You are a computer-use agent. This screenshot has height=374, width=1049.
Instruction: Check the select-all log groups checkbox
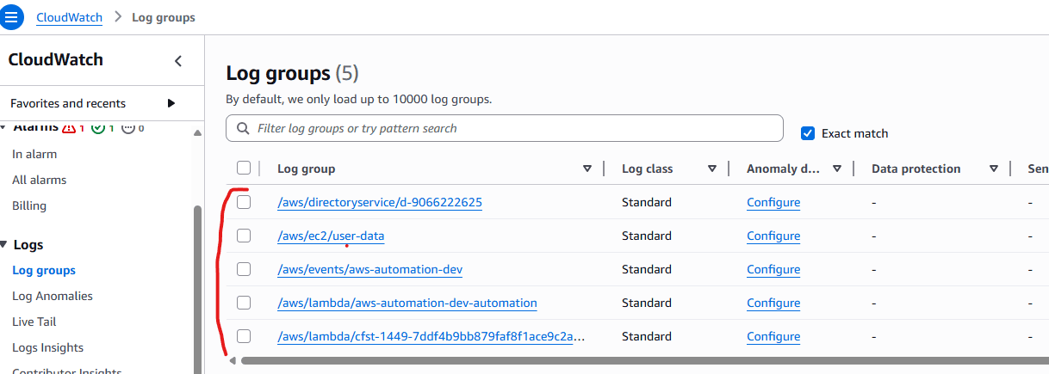[244, 169]
